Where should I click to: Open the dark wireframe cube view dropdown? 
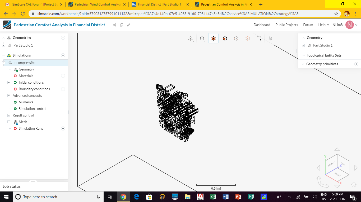point(191,38)
